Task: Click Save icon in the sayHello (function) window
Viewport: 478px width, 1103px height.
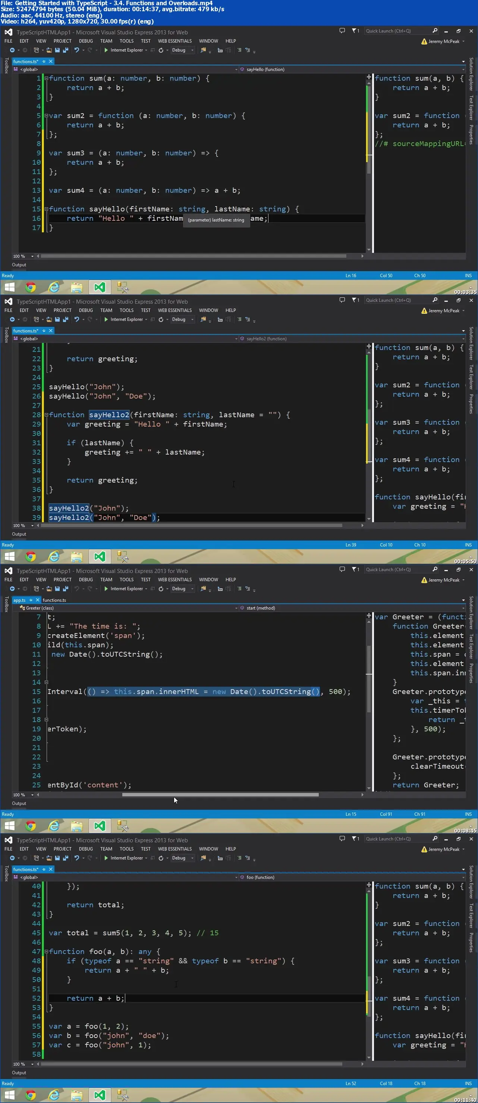Action: 57,50
